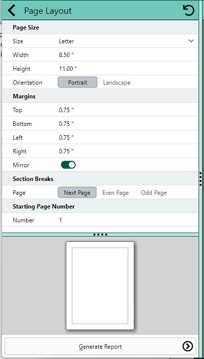Click the Mirror row label

tap(21, 165)
